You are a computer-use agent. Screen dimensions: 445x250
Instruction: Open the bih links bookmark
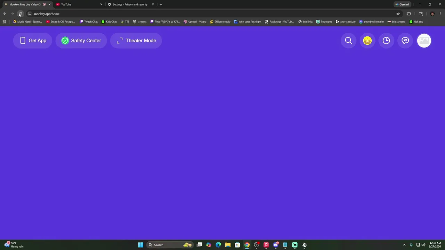click(x=306, y=22)
